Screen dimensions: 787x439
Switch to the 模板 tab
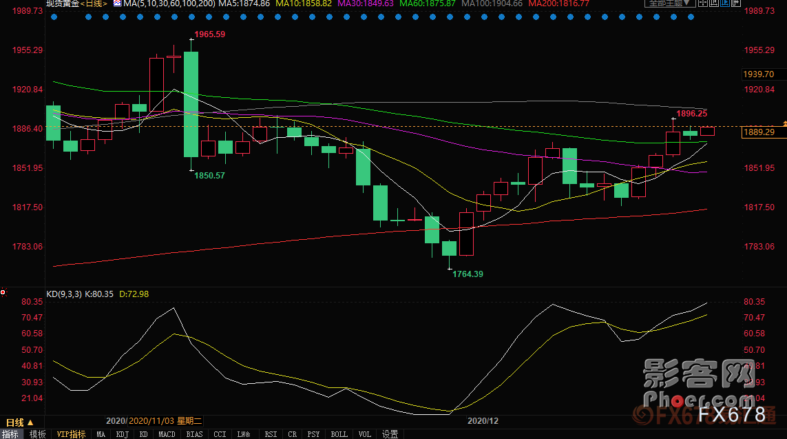click(x=38, y=434)
